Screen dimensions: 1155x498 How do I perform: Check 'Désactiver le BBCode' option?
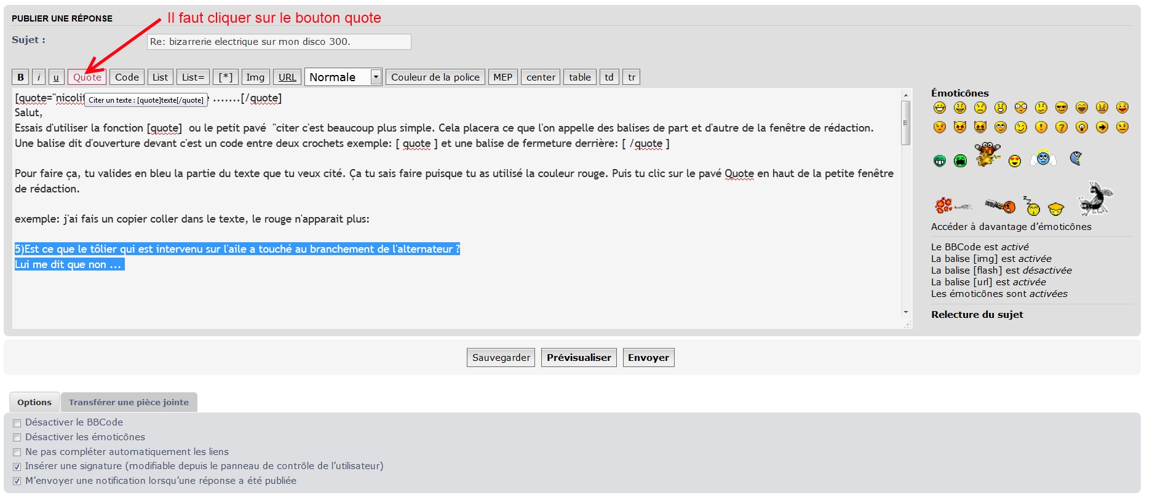(x=17, y=423)
